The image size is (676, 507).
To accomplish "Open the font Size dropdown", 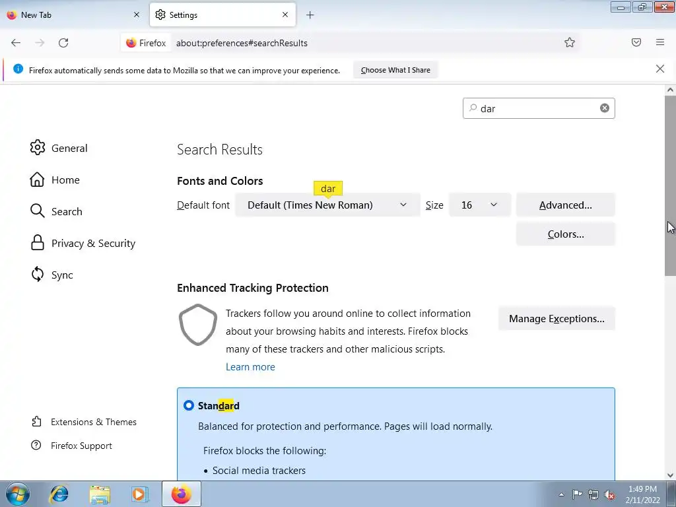I will click(479, 205).
